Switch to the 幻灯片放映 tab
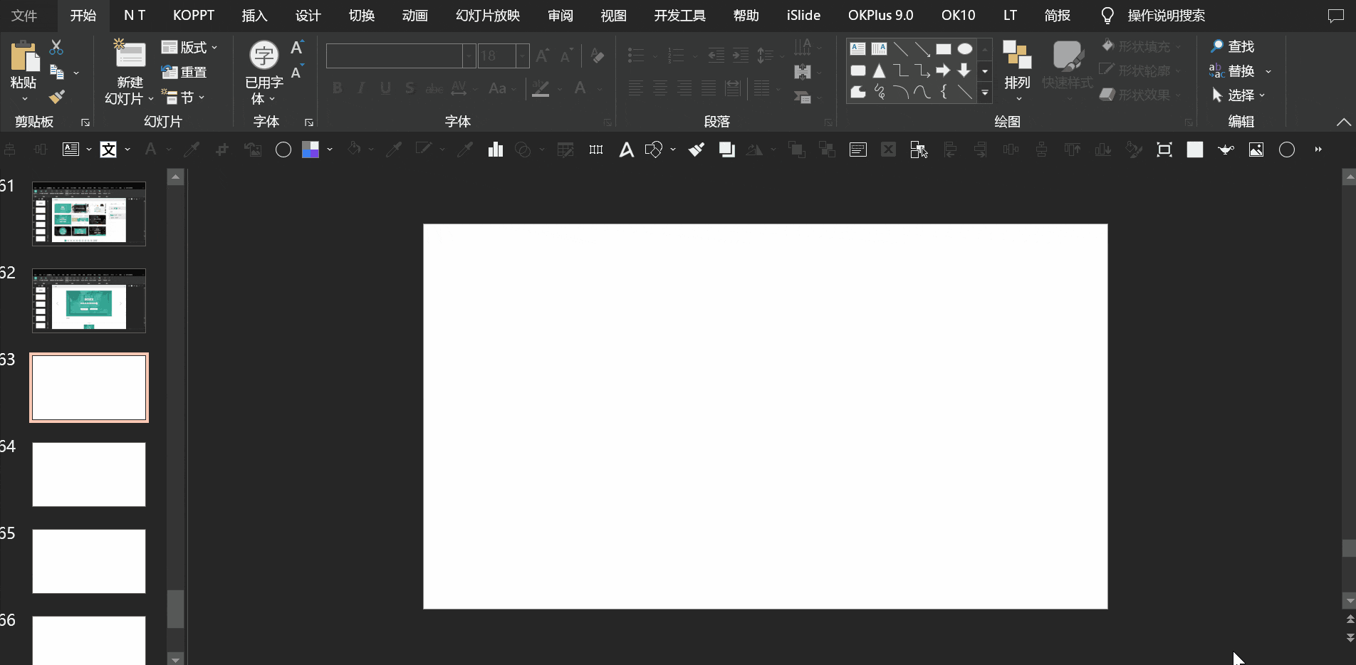Viewport: 1356px width, 665px height. coord(488,16)
